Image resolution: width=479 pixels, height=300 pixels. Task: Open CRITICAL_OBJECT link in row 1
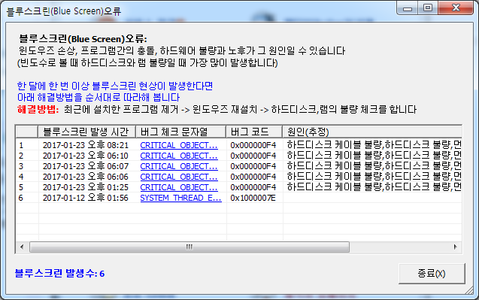click(179, 145)
